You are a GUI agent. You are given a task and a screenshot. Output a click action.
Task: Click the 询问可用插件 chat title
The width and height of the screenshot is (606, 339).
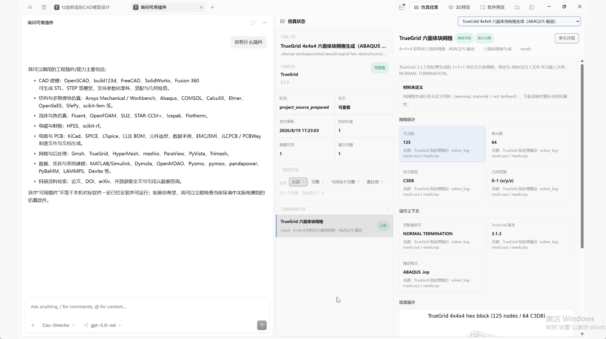[x=40, y=23]
